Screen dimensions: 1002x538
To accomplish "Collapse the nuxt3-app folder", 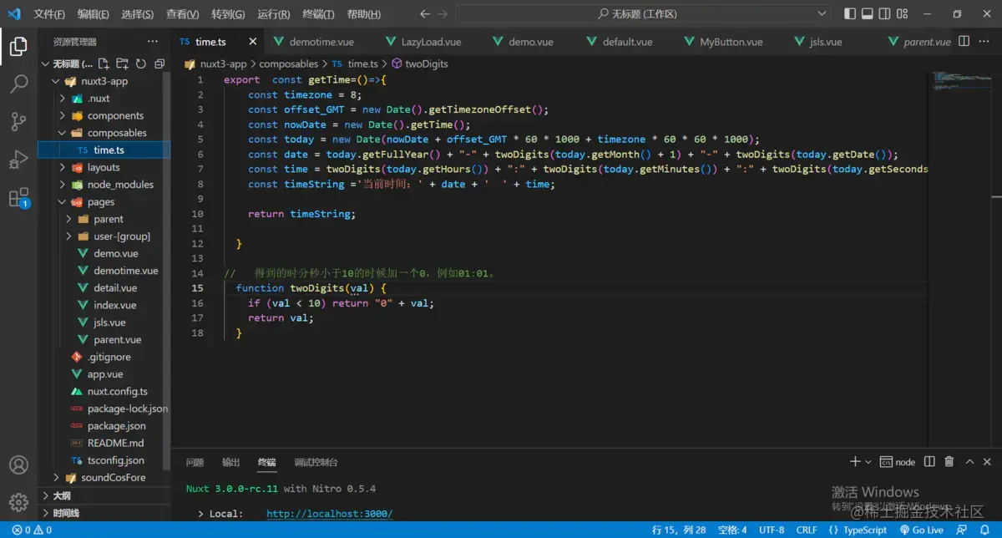I will (x=57, y=81).
